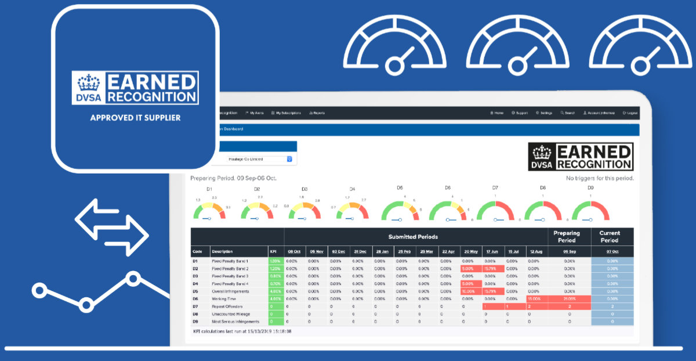Click the D7 gauge chart

tap(495, 210)
